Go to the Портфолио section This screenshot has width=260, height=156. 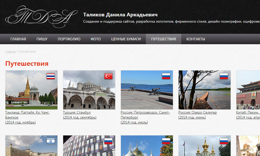69,39
